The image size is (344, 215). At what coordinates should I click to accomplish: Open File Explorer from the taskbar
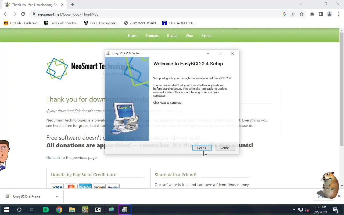72,210
